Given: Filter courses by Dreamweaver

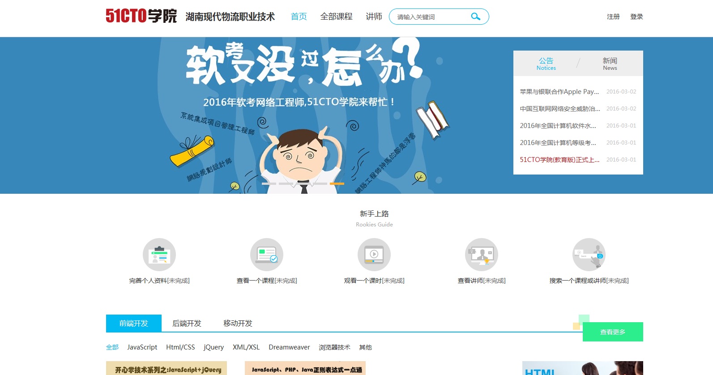Looking at the screenshot, I should pyautogui.click(x=289, y=347).
